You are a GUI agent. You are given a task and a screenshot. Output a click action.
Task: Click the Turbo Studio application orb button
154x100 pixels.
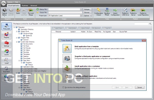point(4,3)
